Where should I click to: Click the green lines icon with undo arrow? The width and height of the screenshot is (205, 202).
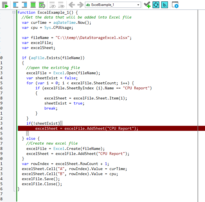42,5
